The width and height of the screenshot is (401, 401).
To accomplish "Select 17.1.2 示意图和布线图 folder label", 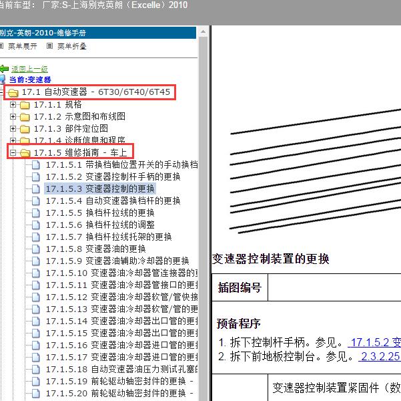I will coord(80,116).
